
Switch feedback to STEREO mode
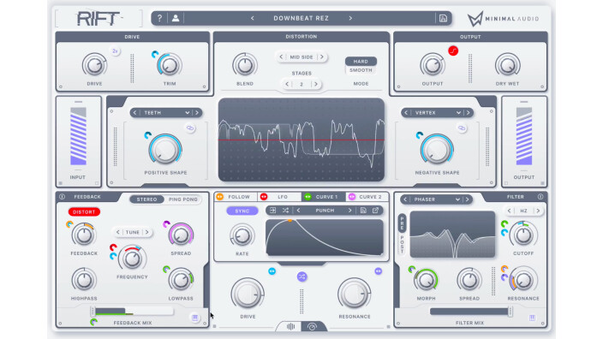click(x=147, y=199)
